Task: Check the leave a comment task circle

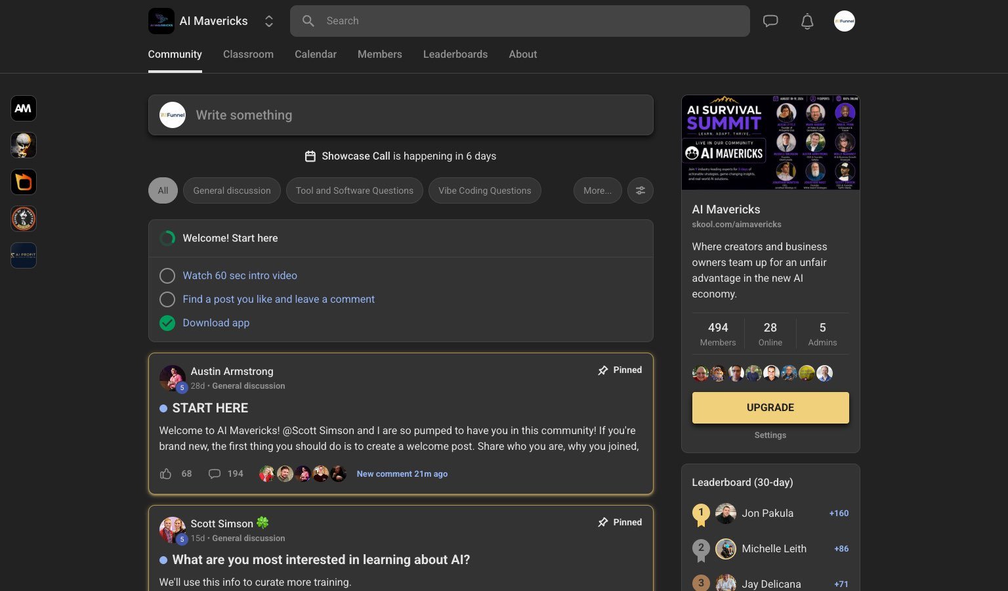Action: 167,299
